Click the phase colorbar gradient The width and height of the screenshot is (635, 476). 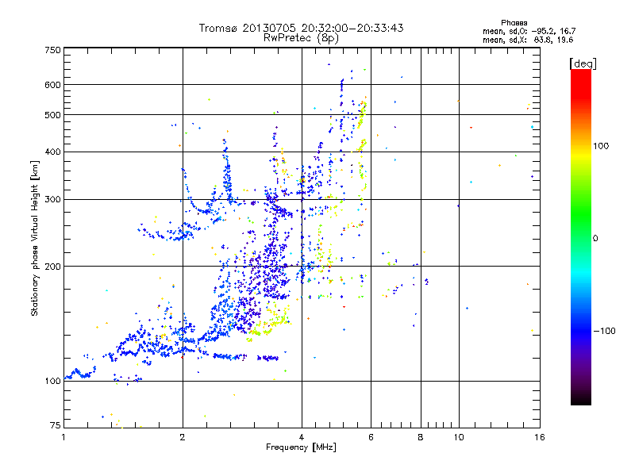581,236
